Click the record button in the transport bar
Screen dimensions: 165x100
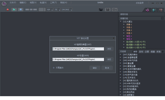(8, 10)
